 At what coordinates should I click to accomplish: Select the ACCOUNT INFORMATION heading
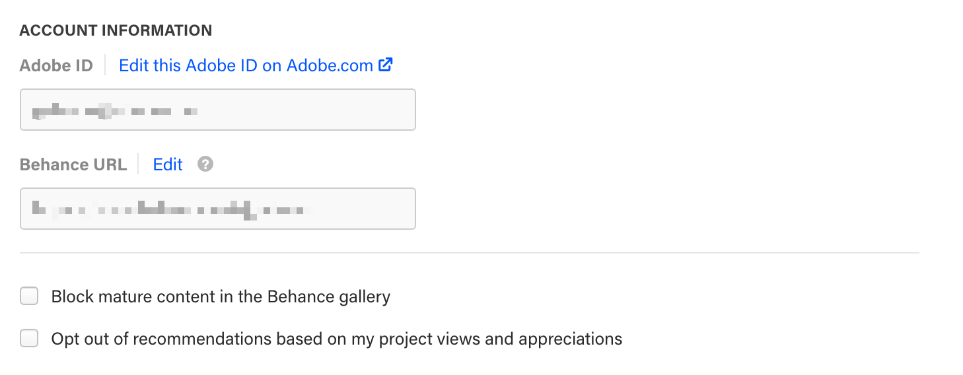point(116,30)
